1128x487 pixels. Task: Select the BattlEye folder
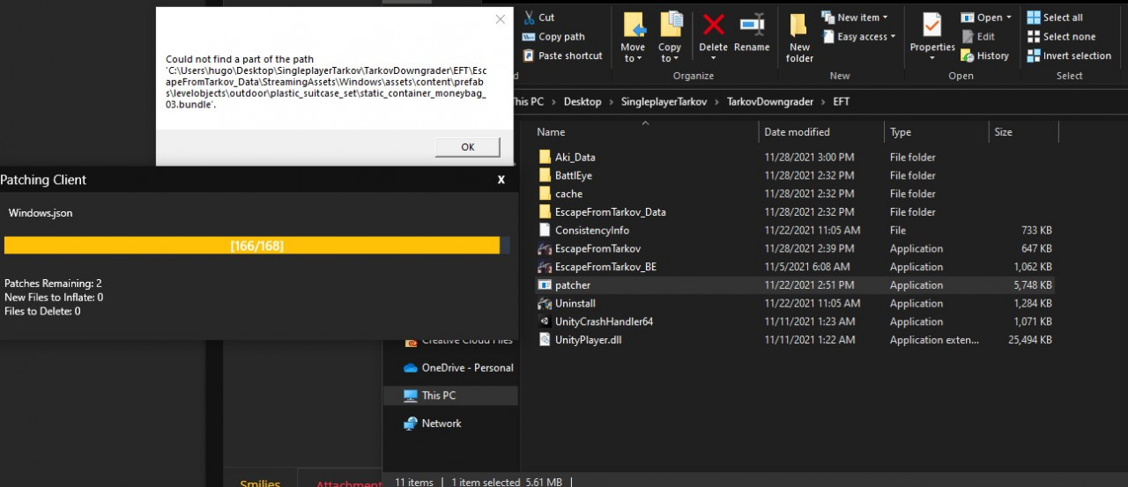point(573,175)
